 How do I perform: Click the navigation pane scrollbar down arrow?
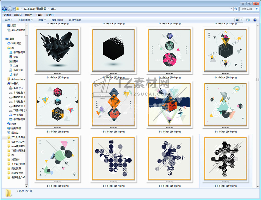pos(26,186)
